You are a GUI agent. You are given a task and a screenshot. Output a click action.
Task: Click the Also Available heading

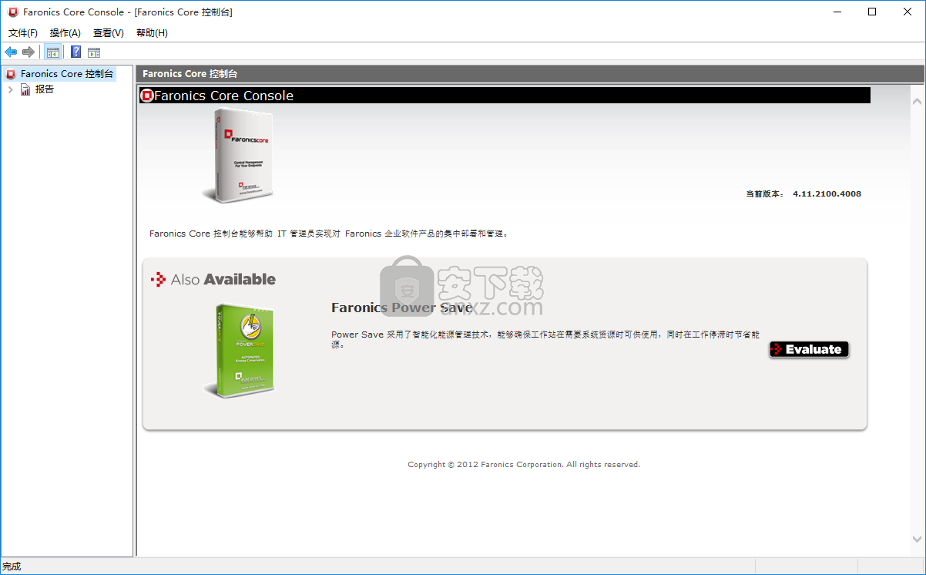tap(223, 279)
